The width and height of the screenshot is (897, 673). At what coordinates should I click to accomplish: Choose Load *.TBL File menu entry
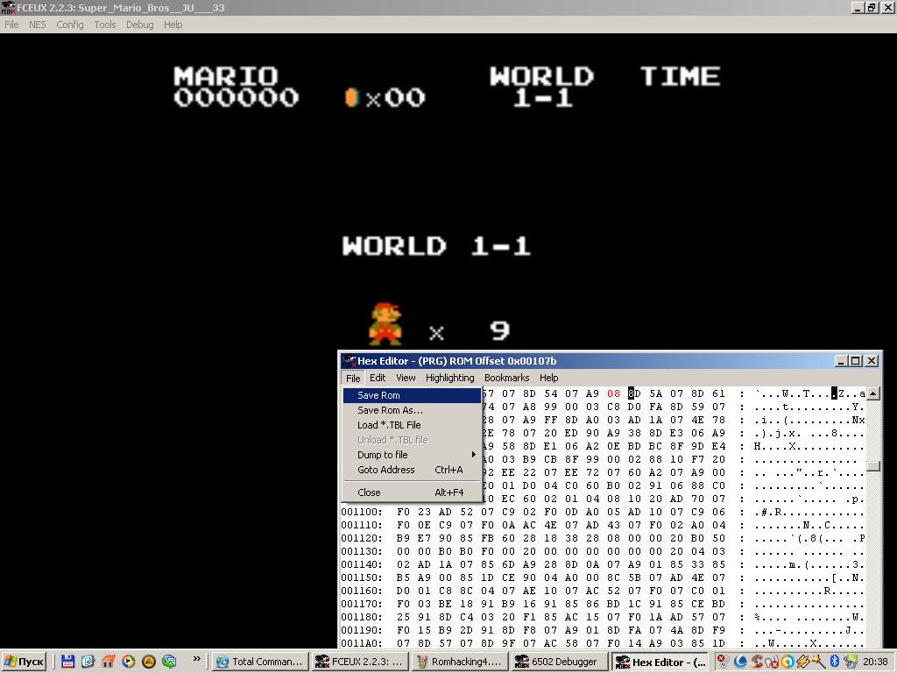[412, 425]
